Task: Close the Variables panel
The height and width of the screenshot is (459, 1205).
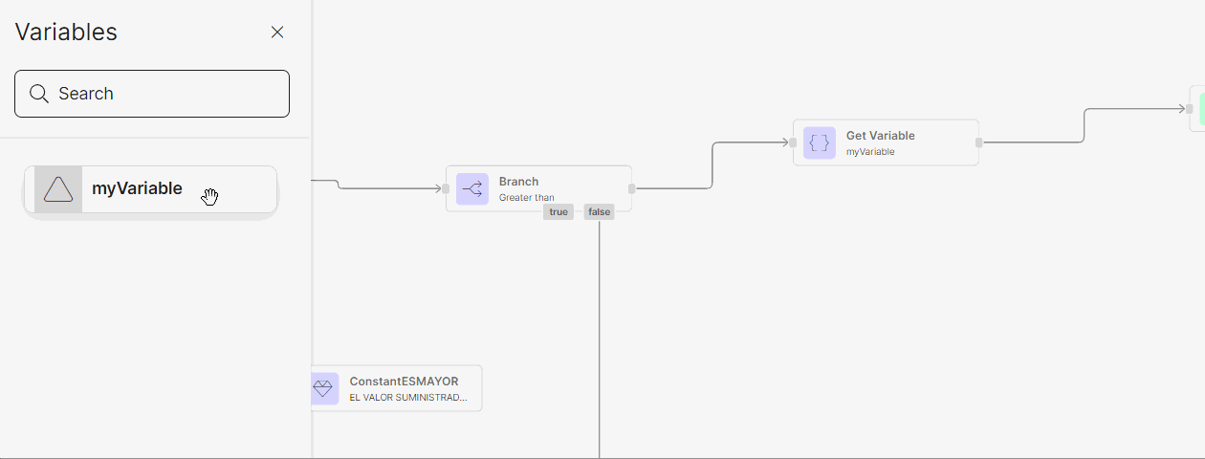Action: tap(277, 33)
